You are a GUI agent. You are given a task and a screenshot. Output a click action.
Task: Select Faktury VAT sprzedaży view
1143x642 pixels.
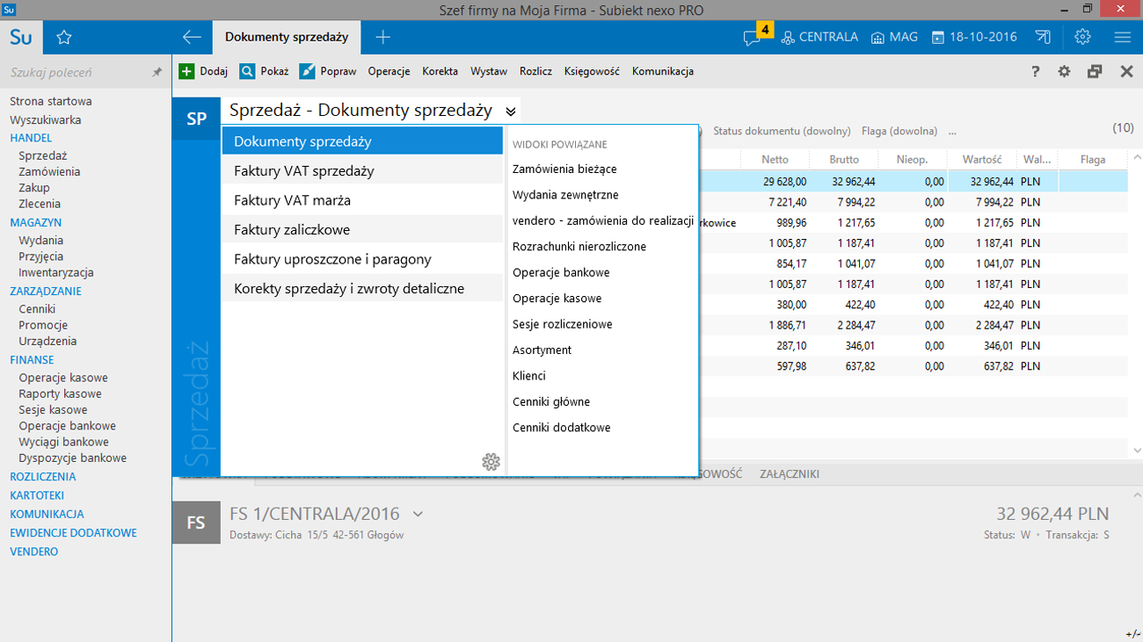coord(362,171)
